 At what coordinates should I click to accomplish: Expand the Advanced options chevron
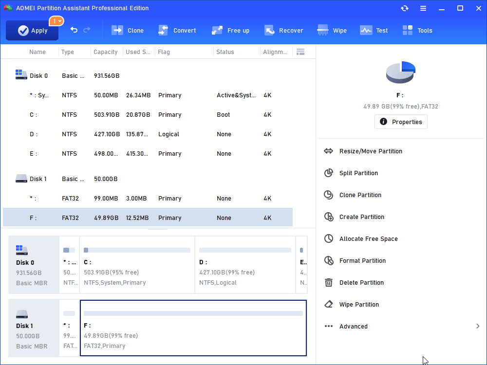pos(478,326)
